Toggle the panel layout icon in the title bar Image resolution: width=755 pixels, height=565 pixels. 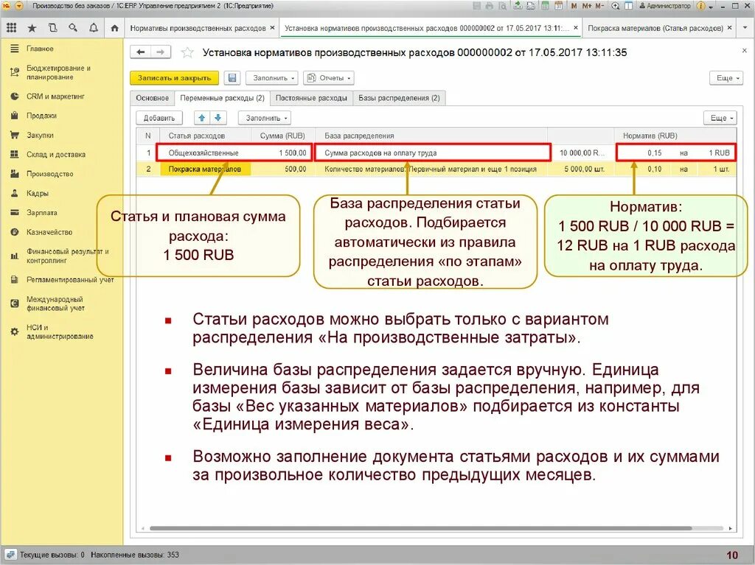click(628, 6)
